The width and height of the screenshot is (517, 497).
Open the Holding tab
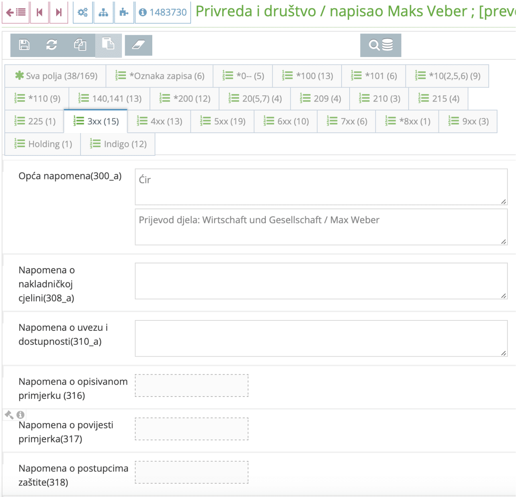click(x=42, y=144)
